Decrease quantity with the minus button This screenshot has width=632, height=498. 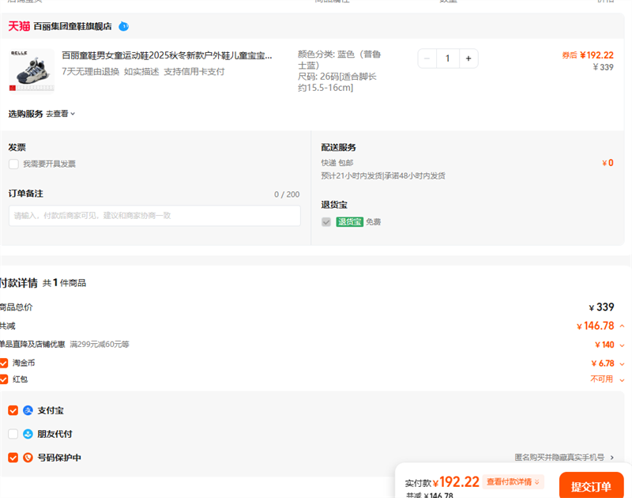(x=427, y=58)
